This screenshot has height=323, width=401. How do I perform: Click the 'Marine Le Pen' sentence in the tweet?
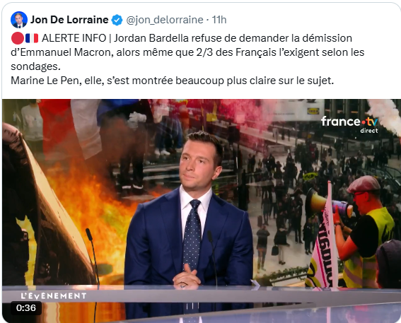(173, 81)
